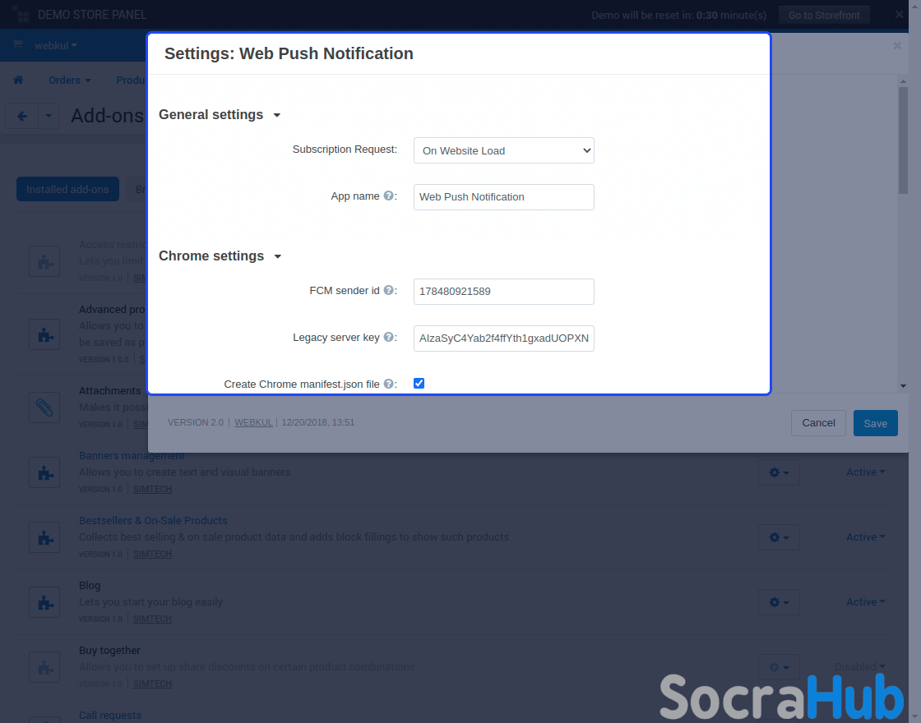Show help for App name
921x723 pixels.
[388, 196]
